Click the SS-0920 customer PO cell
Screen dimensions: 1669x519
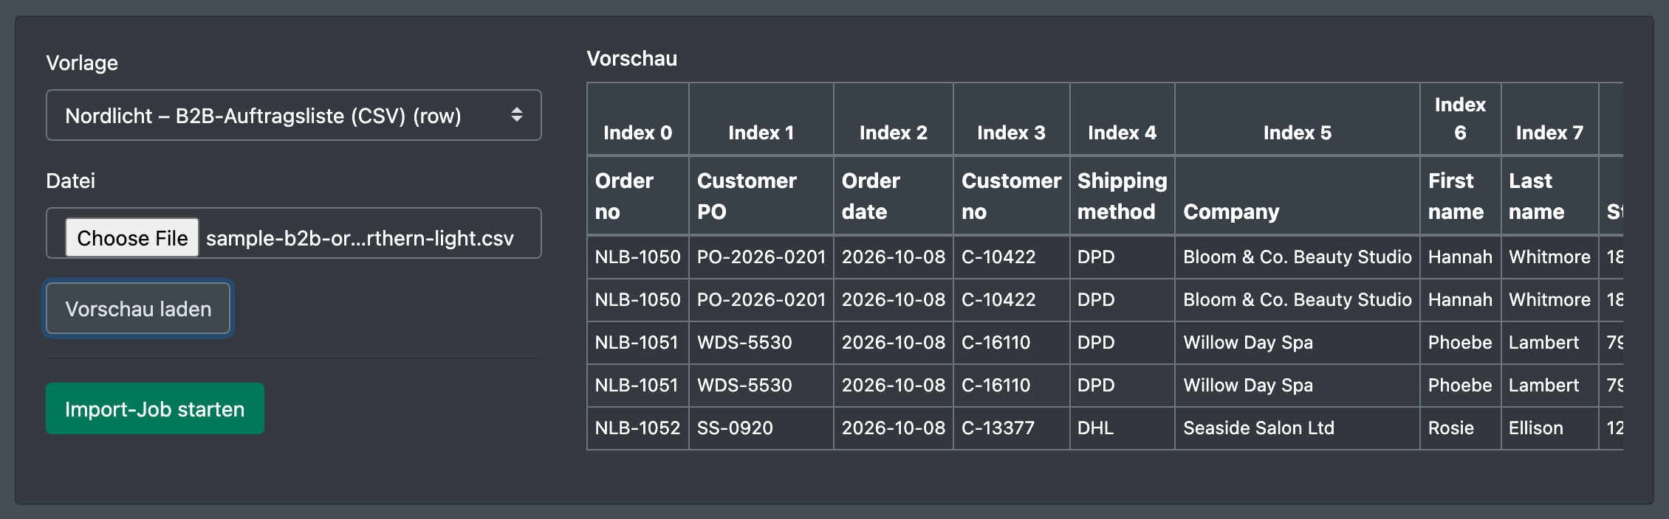tap(761, 428)
